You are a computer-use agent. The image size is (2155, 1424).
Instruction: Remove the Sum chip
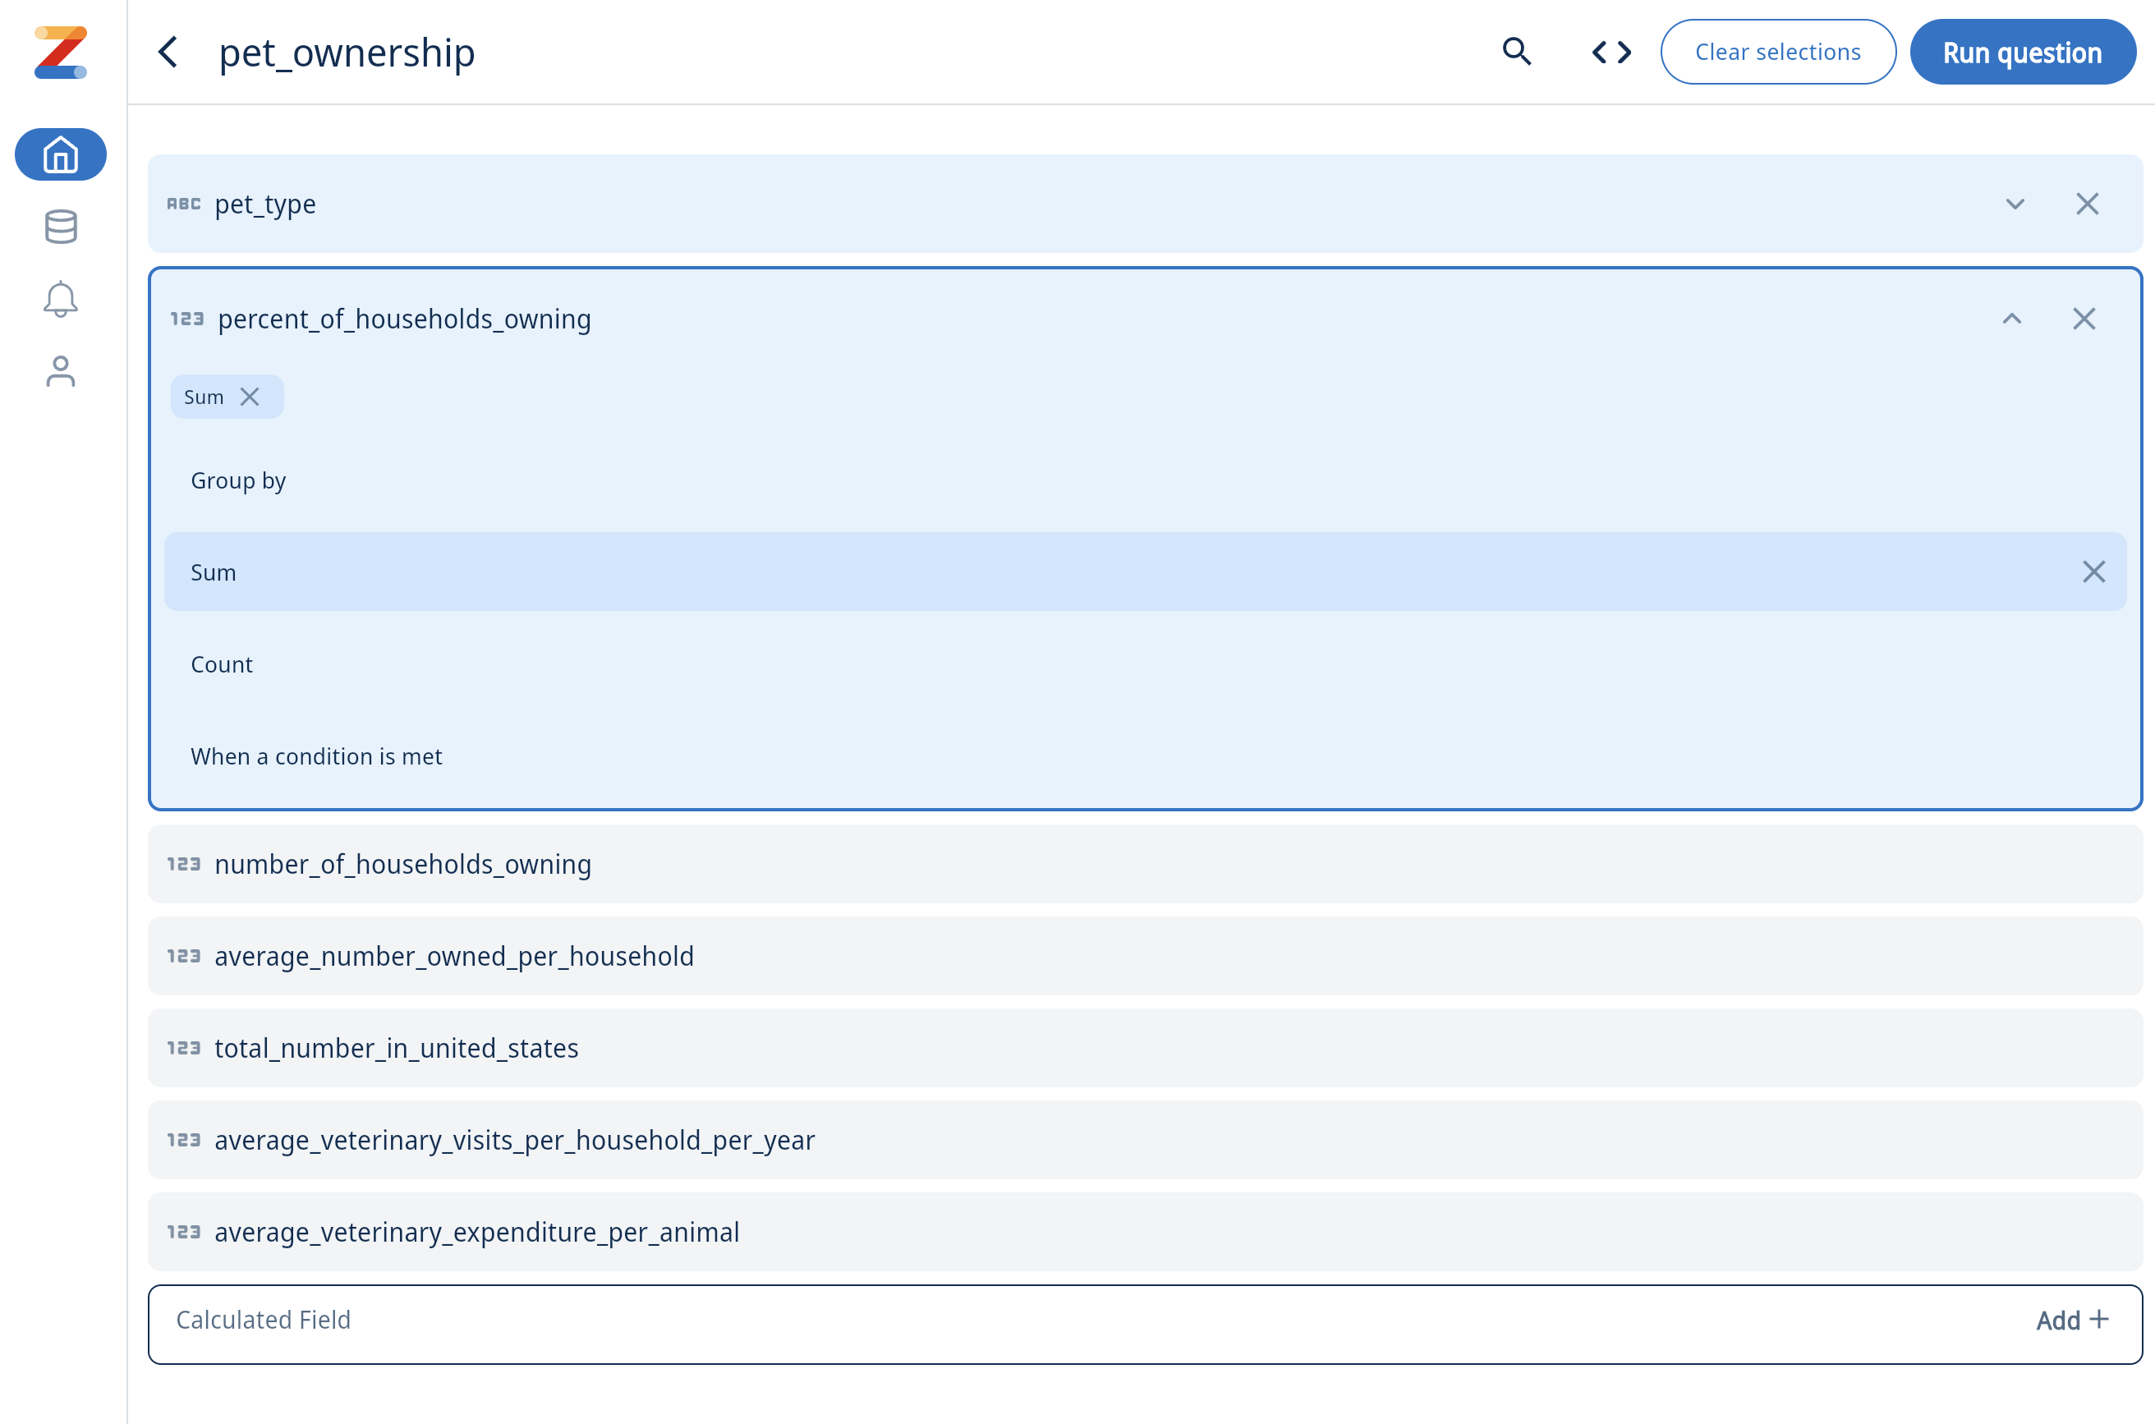point(250,396)
